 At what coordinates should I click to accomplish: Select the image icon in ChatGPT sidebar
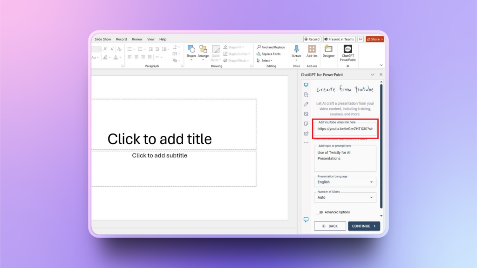point(306,114)
